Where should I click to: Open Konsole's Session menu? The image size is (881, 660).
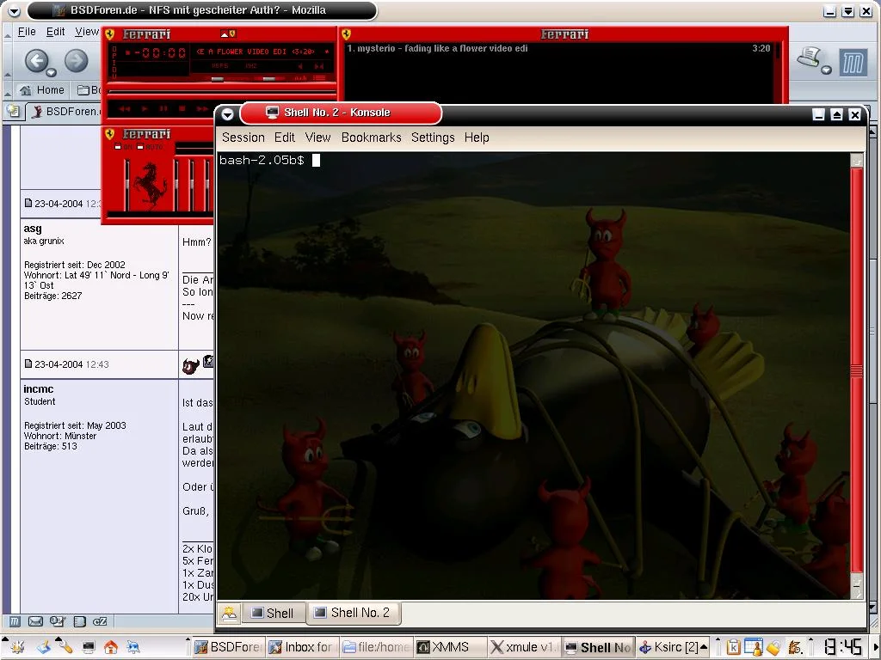(x=243, y=137)
